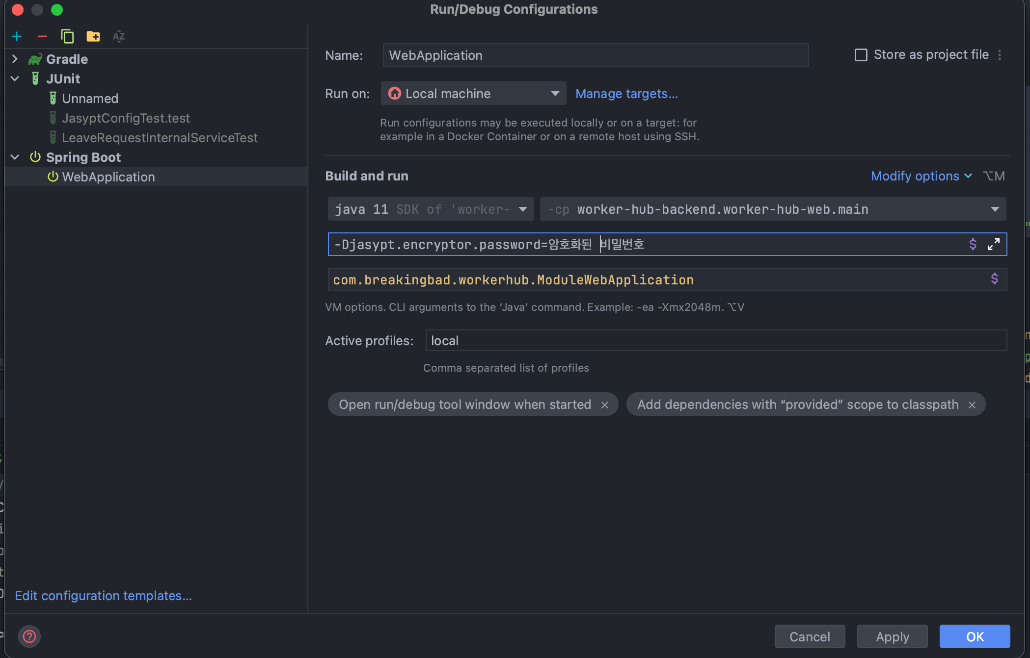The width and height of the screenshot is (1030, 658).
Task: Remove 'Open run/debug tool window' option chip
Action: click(605, 405)
